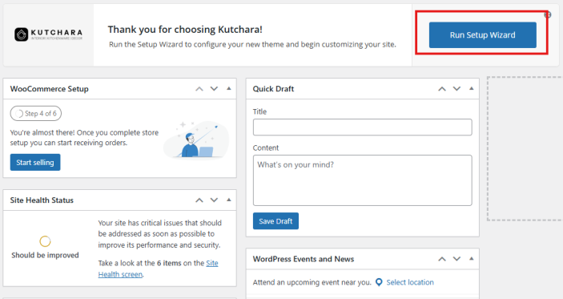Click the location pin icon

[x=379, y=282]
